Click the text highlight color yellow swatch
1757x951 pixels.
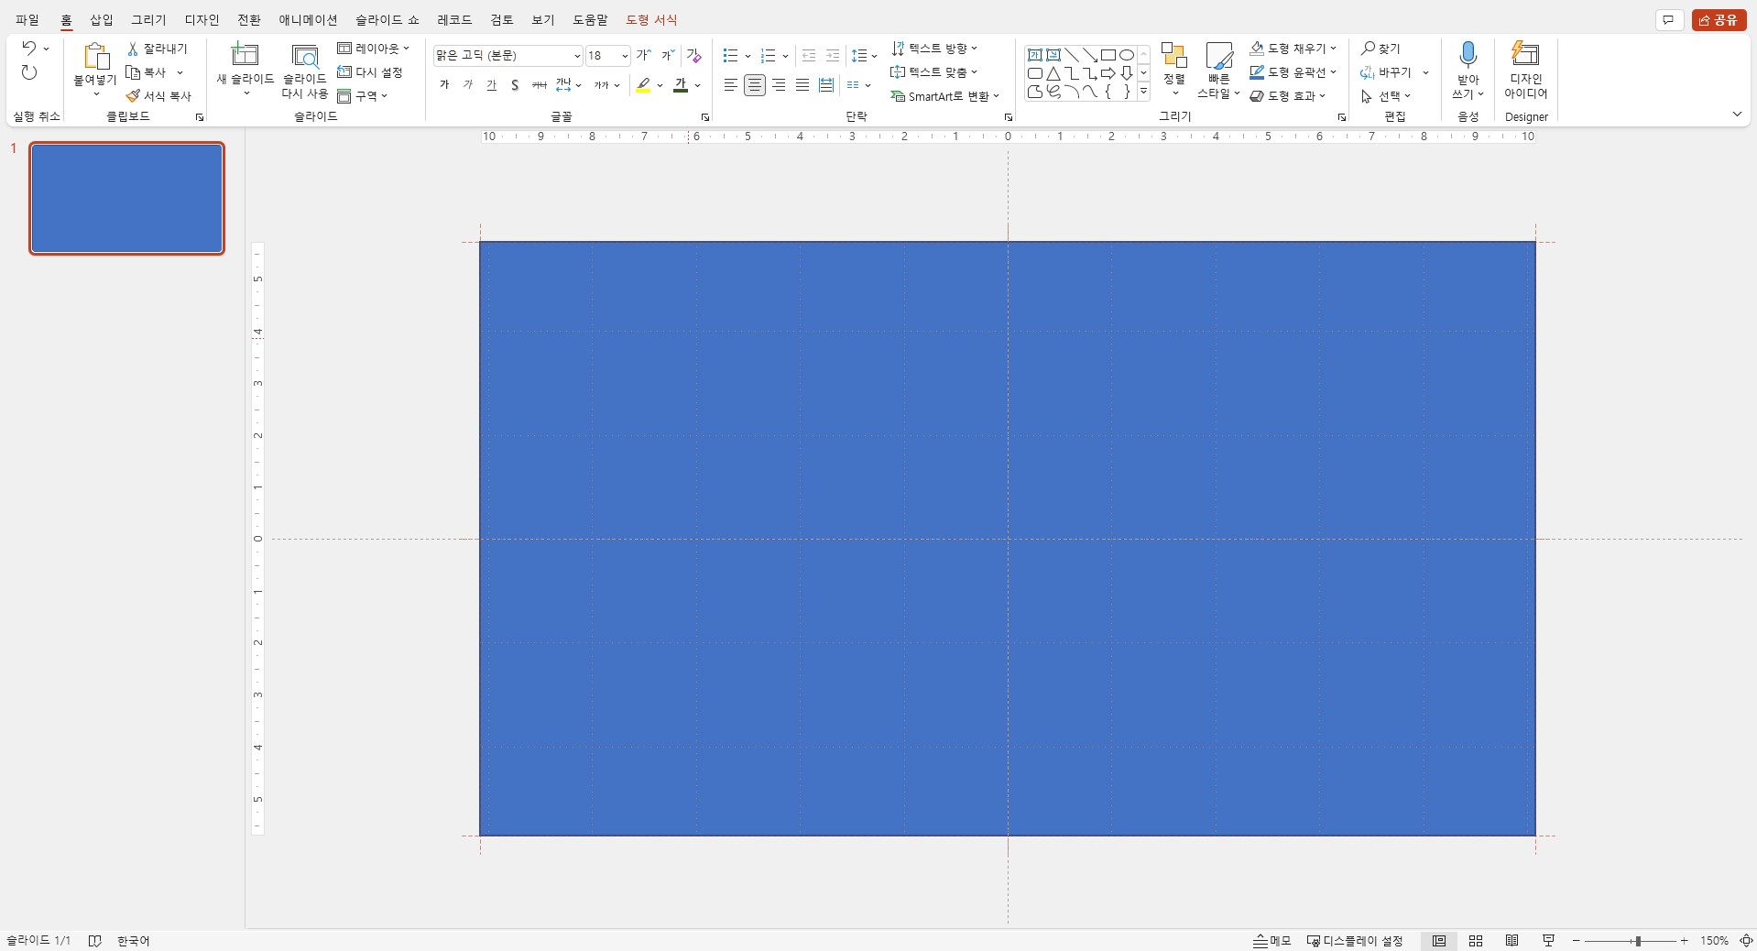644,86
